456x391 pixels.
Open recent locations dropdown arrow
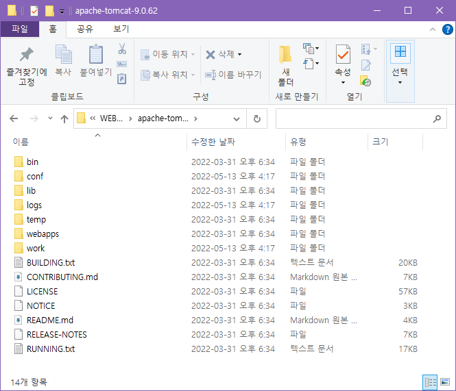50,118
